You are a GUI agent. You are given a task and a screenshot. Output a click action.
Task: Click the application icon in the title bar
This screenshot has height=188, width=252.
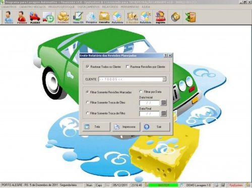pos(2,2)
